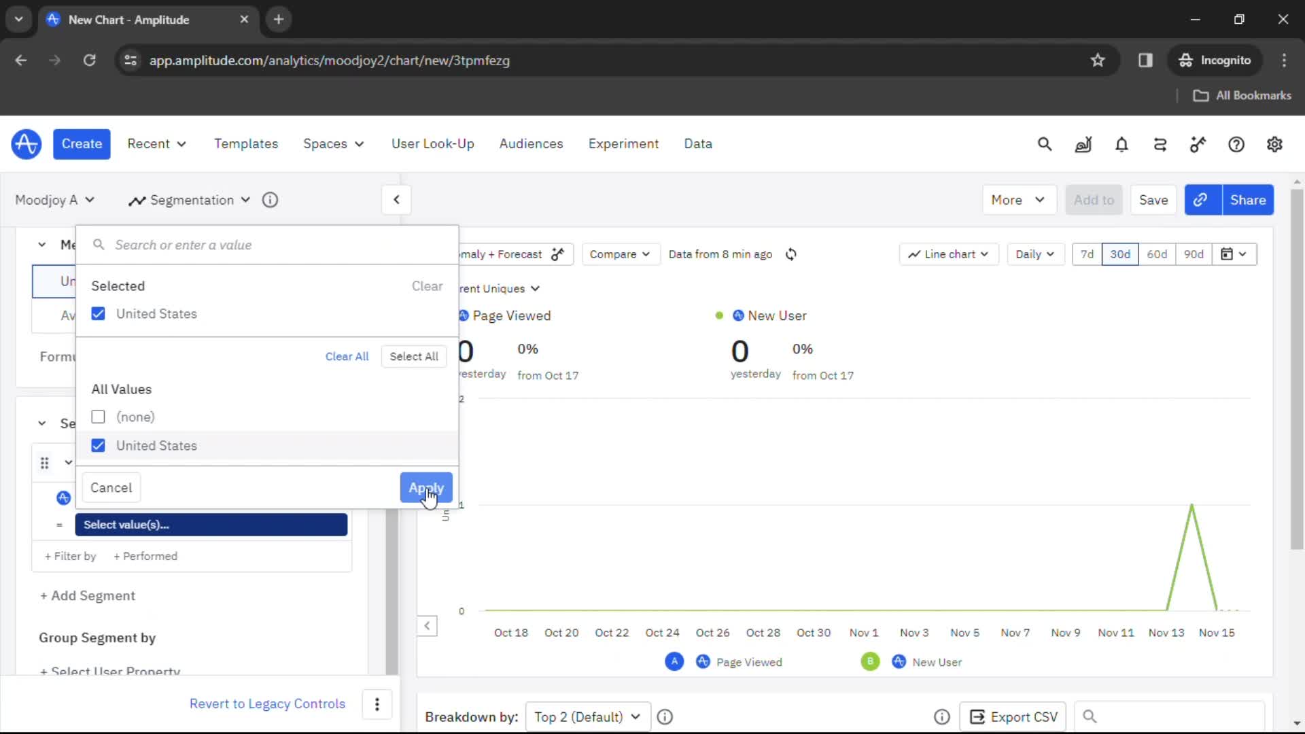Image resolution: width=1305 pixels, height=734 pixels.
Task: Collapse the Segment section chevron
Action: (42, 423)
